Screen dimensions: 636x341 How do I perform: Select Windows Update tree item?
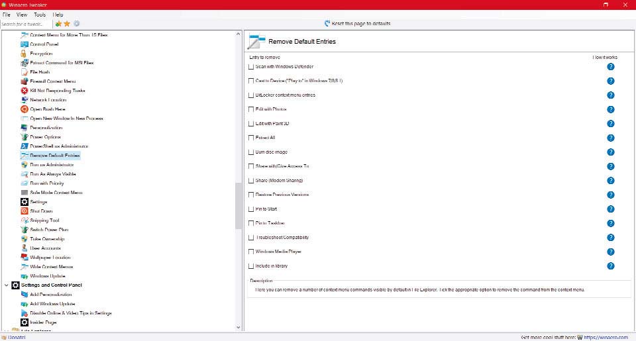click(48, 276)
